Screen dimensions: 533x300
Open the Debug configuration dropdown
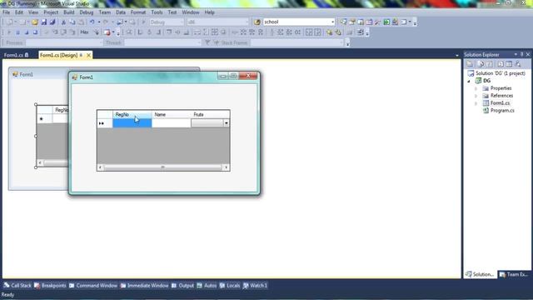[x=182, y=22]
